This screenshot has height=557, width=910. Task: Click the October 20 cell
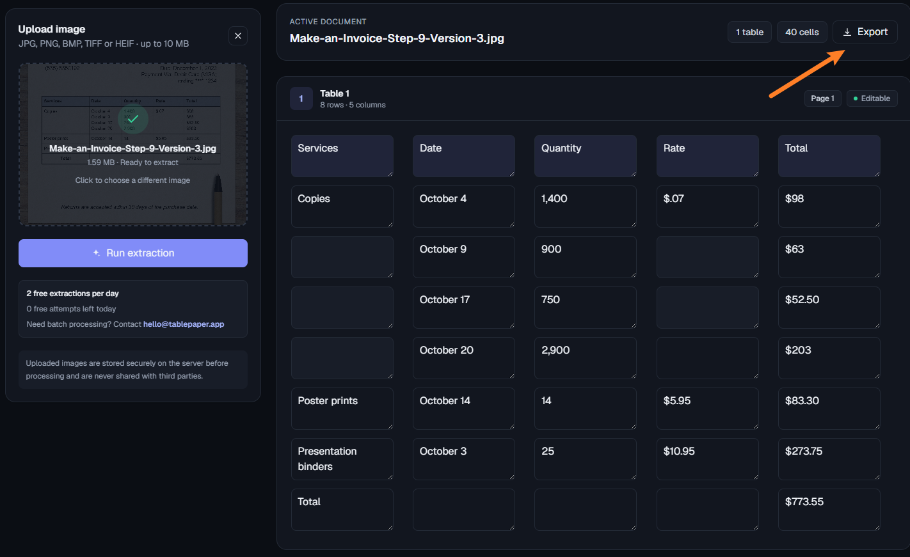(x=464, y=358)
